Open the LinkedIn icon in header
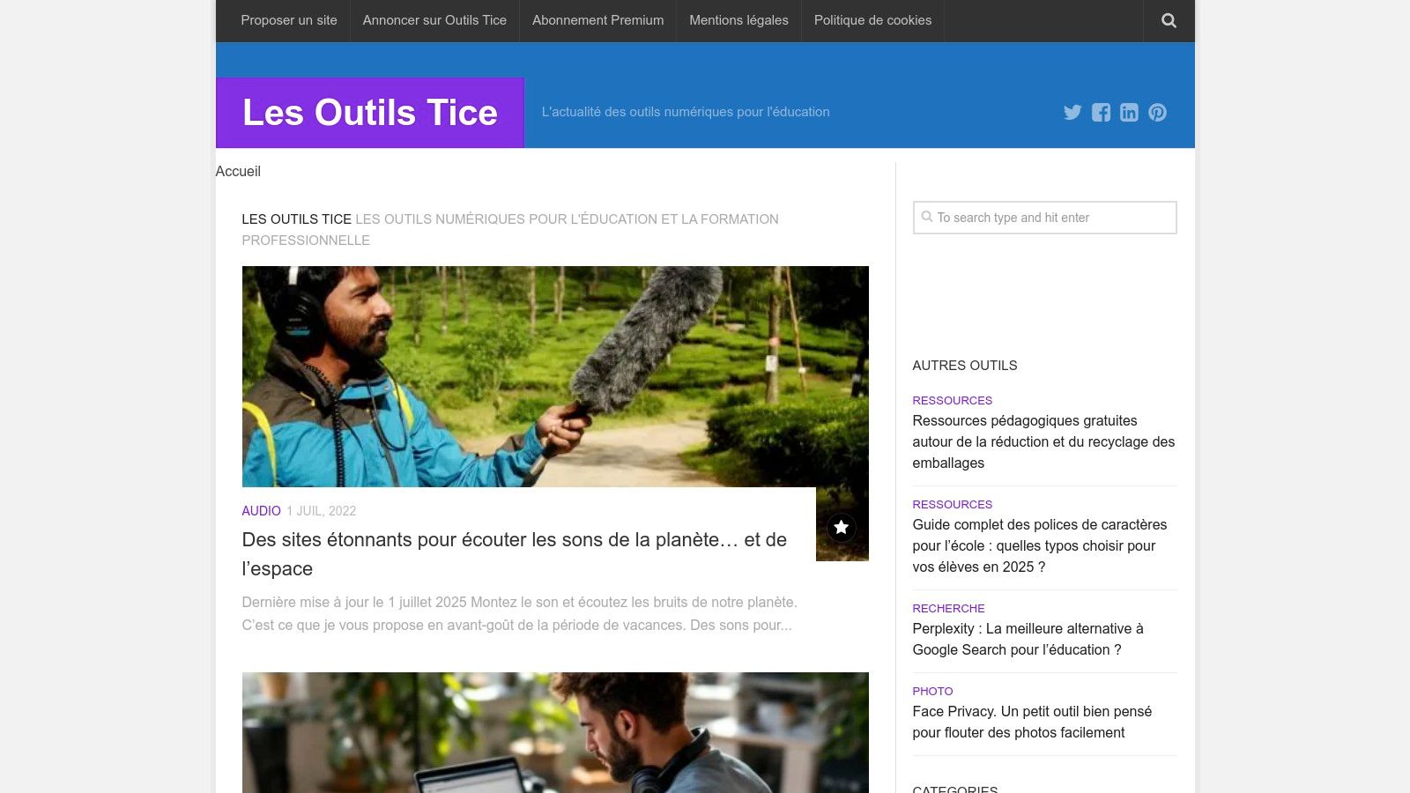 point(1129,112)
